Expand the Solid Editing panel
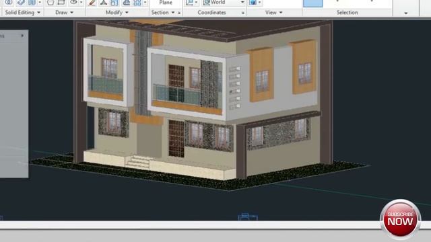 (x=39, y=12)
